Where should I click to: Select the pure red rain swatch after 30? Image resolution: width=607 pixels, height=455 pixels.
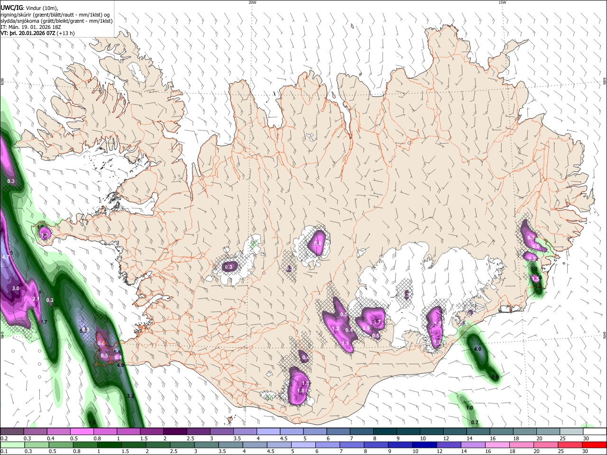click(x=595, y=445)
